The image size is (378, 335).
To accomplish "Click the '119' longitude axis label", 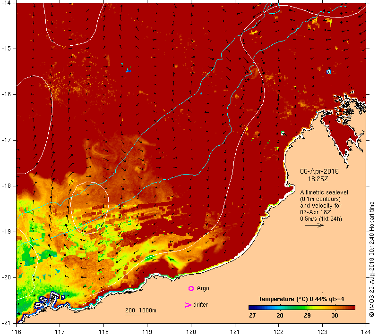I will [147, 332].
